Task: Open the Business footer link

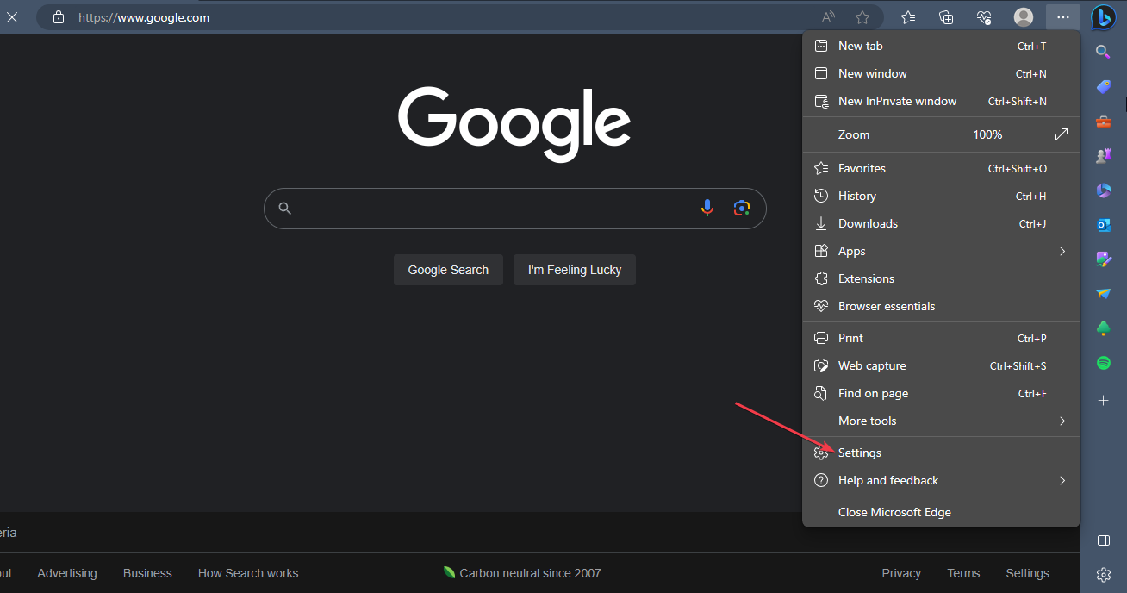Action: 147,573
